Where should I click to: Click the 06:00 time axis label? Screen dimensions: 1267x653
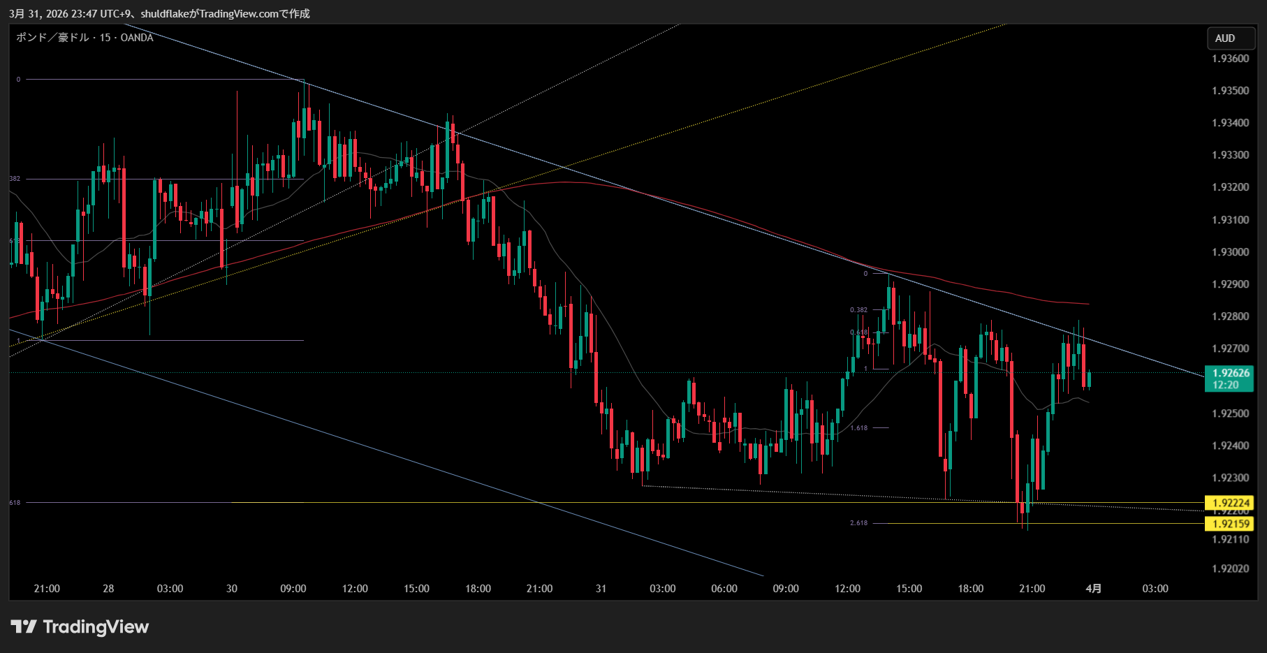(724, 589)
